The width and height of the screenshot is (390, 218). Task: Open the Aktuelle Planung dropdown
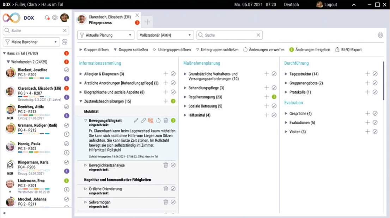pos(105,35)
